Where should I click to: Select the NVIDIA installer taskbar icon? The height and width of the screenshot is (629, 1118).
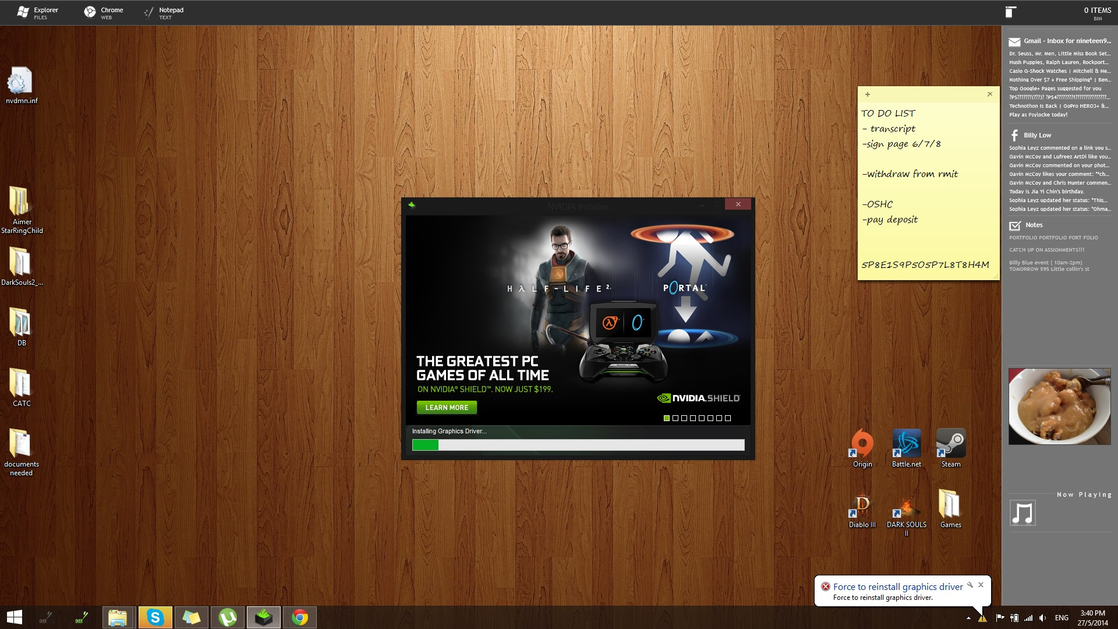click(x=264, y=617)
